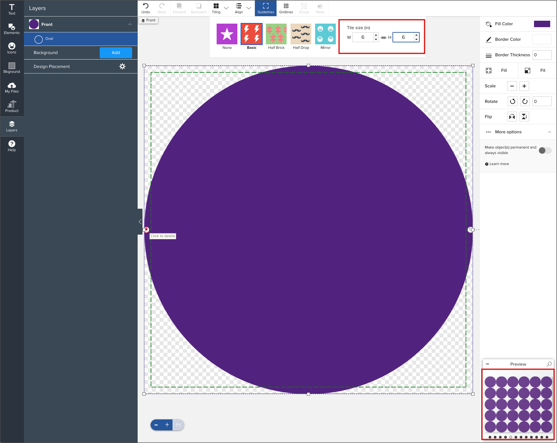
Task: Increase tile width with up arrow
Action: click(376, 35)
